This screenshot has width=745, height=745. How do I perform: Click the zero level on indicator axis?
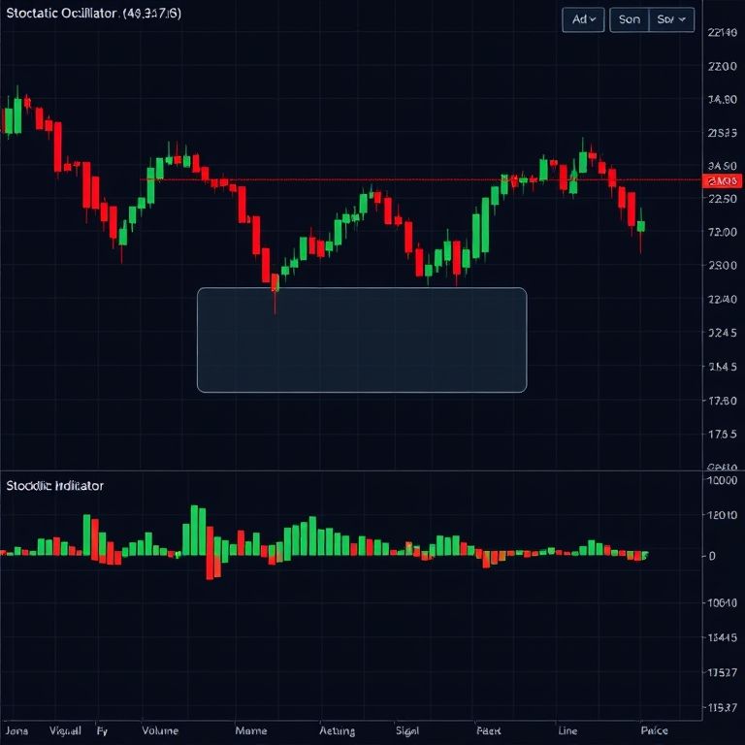click(712, 556)
